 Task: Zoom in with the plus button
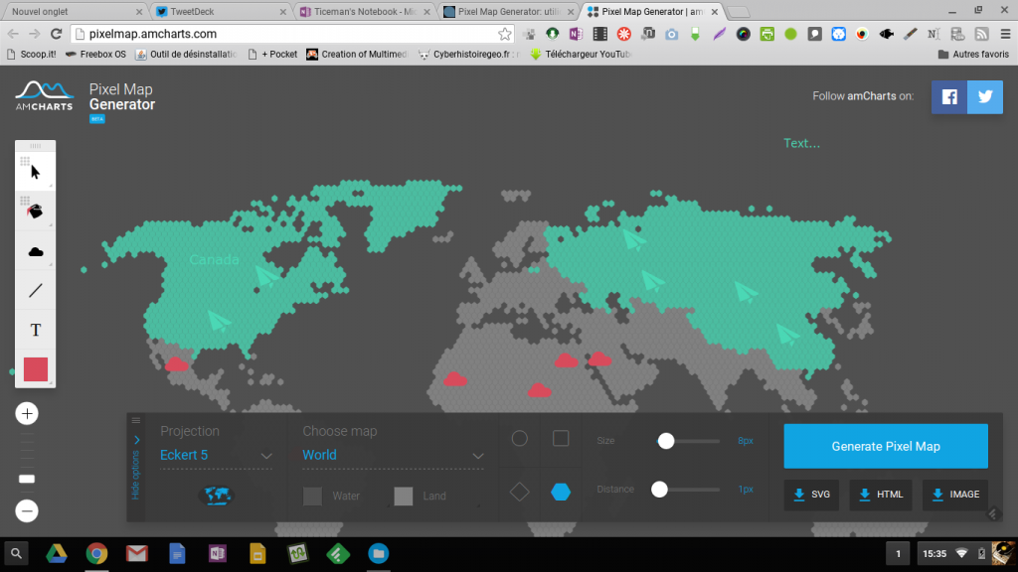pos(27,414)
